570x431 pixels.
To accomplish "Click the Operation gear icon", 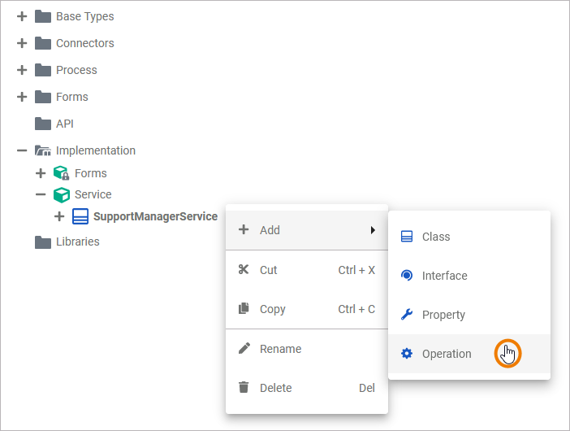I will [x=407, y=354].
